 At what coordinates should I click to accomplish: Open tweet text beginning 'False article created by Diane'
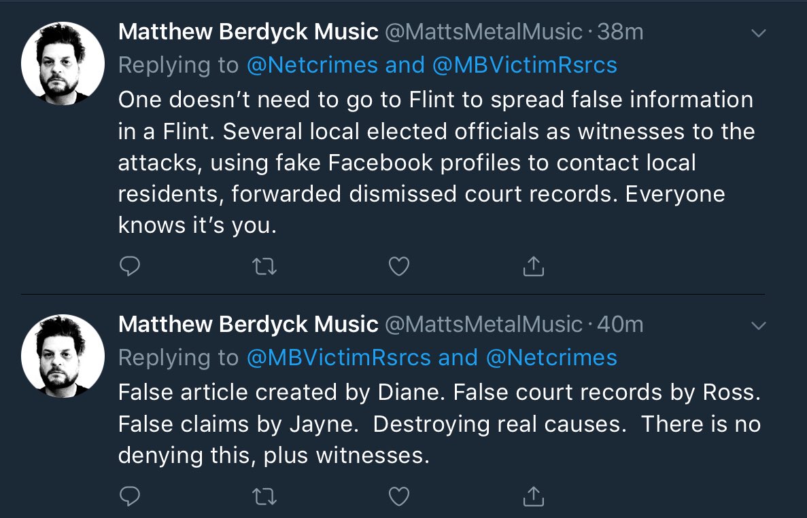[439, 424]
